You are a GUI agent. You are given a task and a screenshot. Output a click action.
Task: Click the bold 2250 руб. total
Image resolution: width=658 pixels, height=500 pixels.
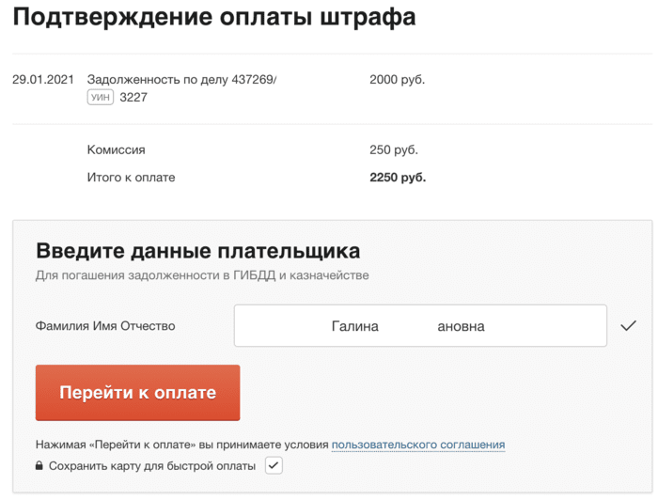398,177
